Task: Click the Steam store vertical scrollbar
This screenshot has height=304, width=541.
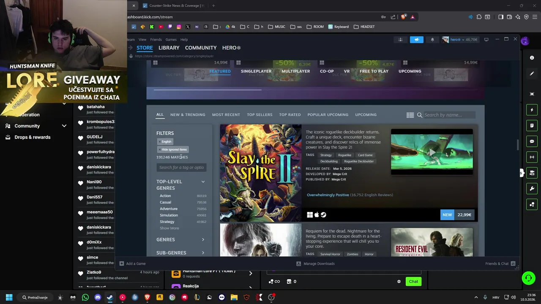Action: pyautogui.click(x=517, y=144)
